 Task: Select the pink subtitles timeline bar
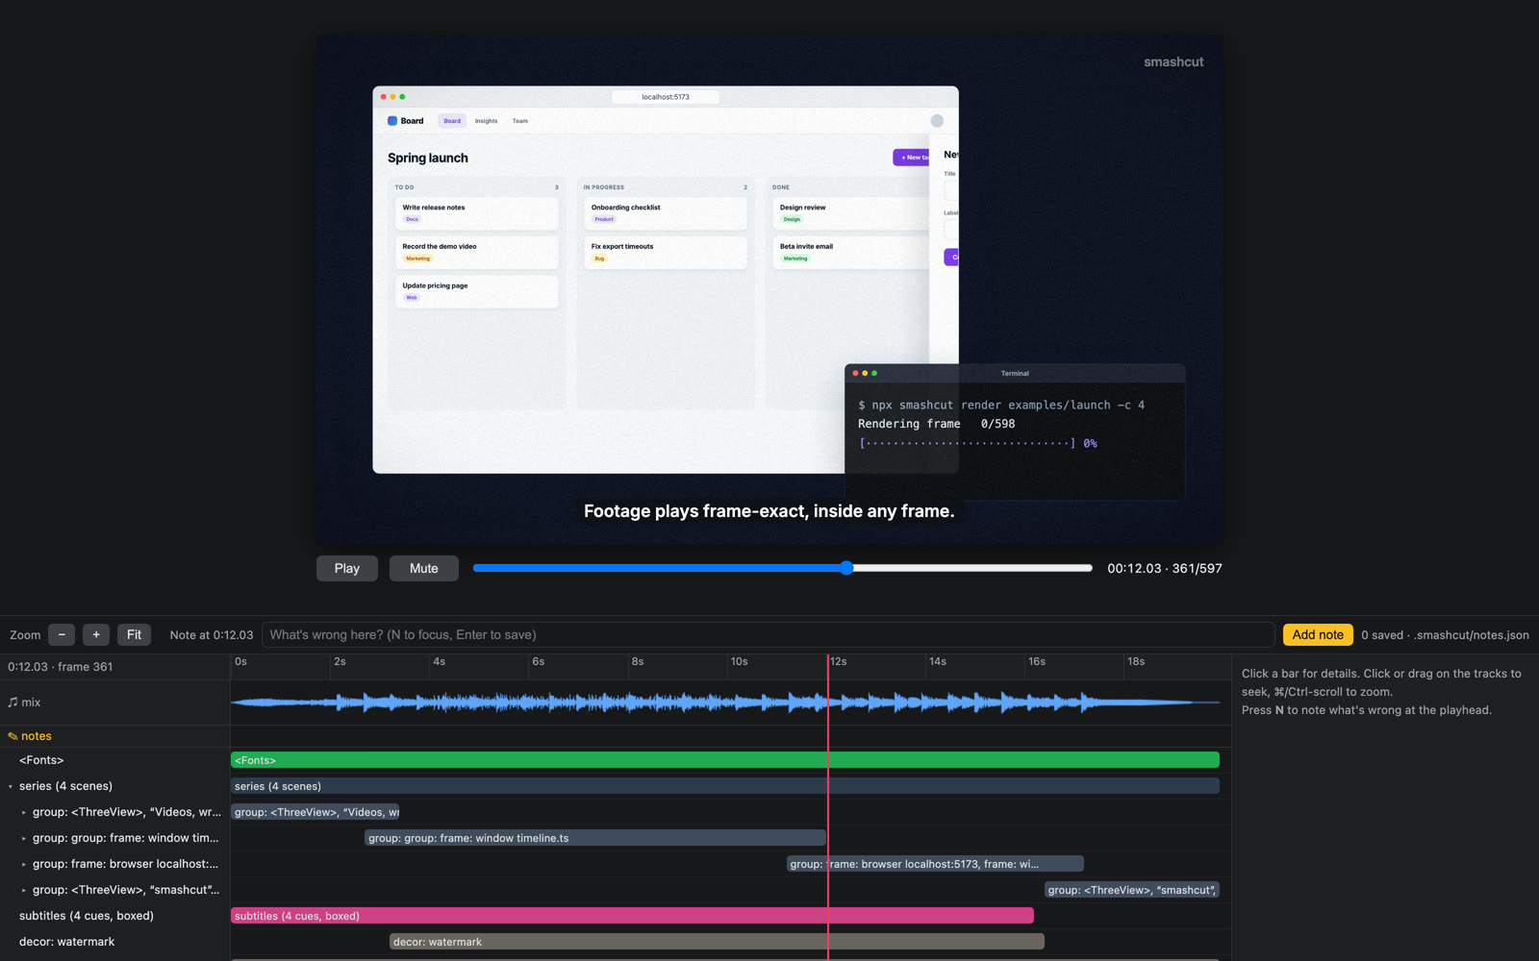pos(632,916)
